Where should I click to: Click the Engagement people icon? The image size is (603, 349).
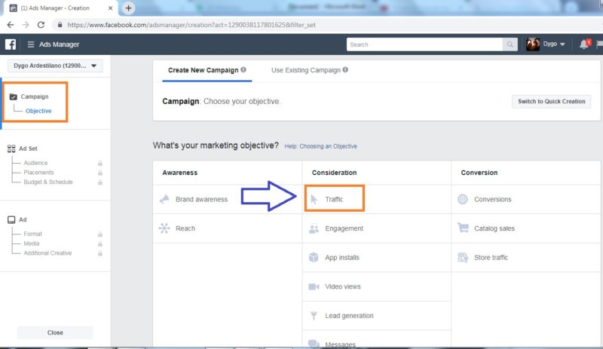314,228
